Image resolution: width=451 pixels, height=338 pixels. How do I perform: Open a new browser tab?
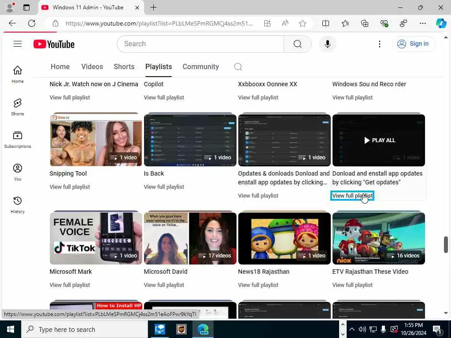(154, 7)
